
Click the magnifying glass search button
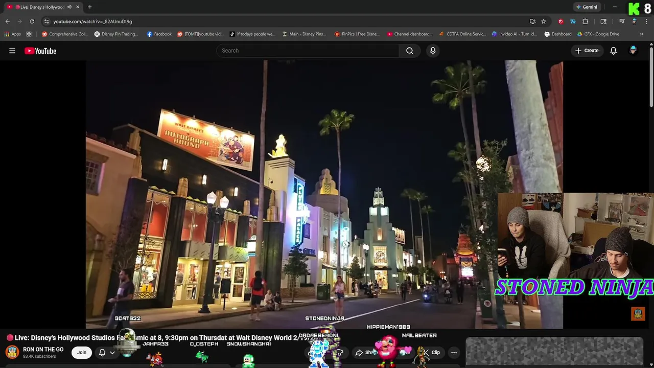click(410, 51)
